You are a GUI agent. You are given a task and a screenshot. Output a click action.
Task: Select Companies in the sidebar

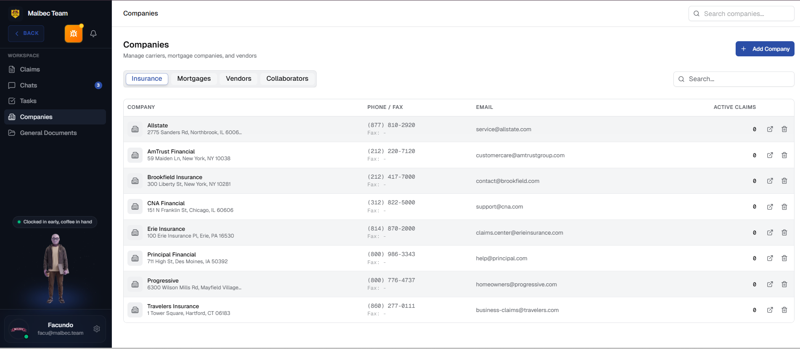55,117
